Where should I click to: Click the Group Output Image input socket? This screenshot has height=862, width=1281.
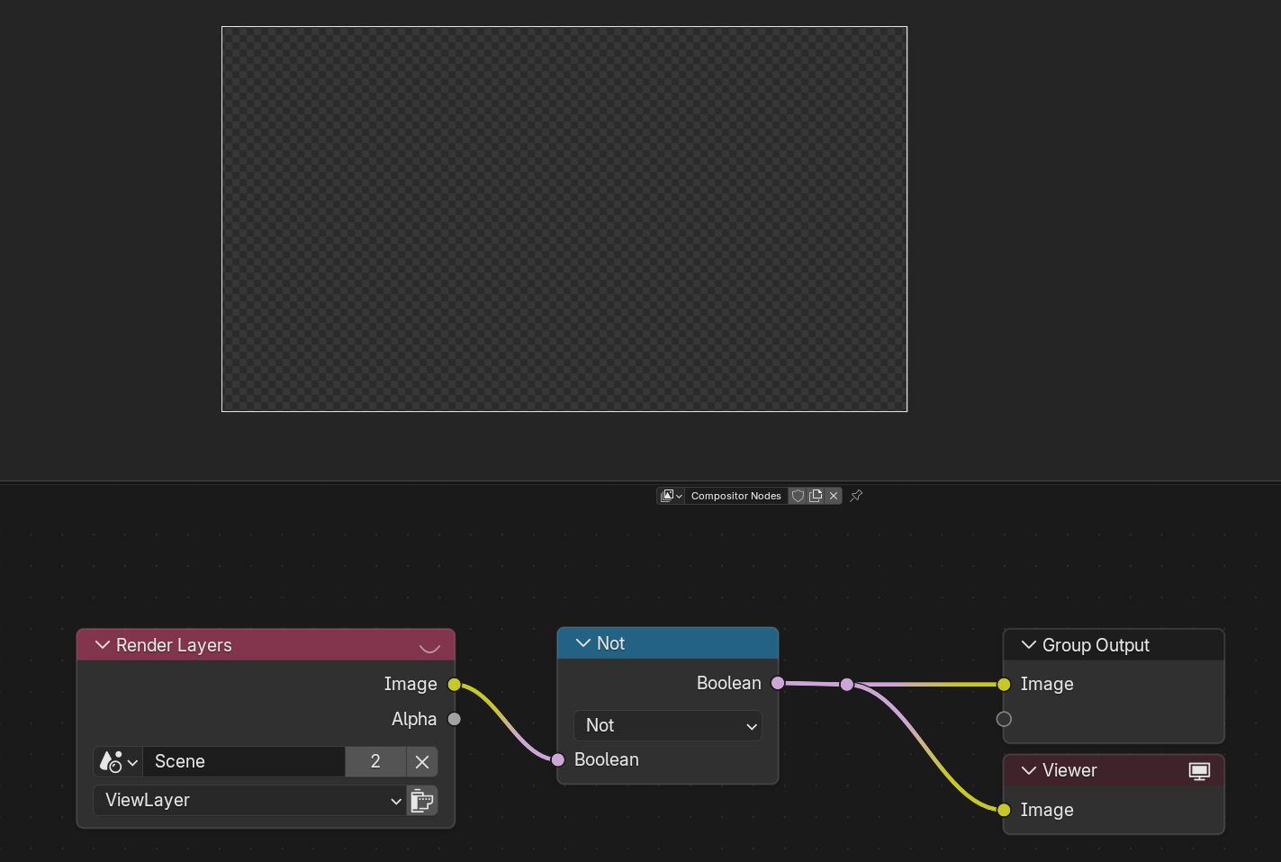click(x=1004, y=685)
